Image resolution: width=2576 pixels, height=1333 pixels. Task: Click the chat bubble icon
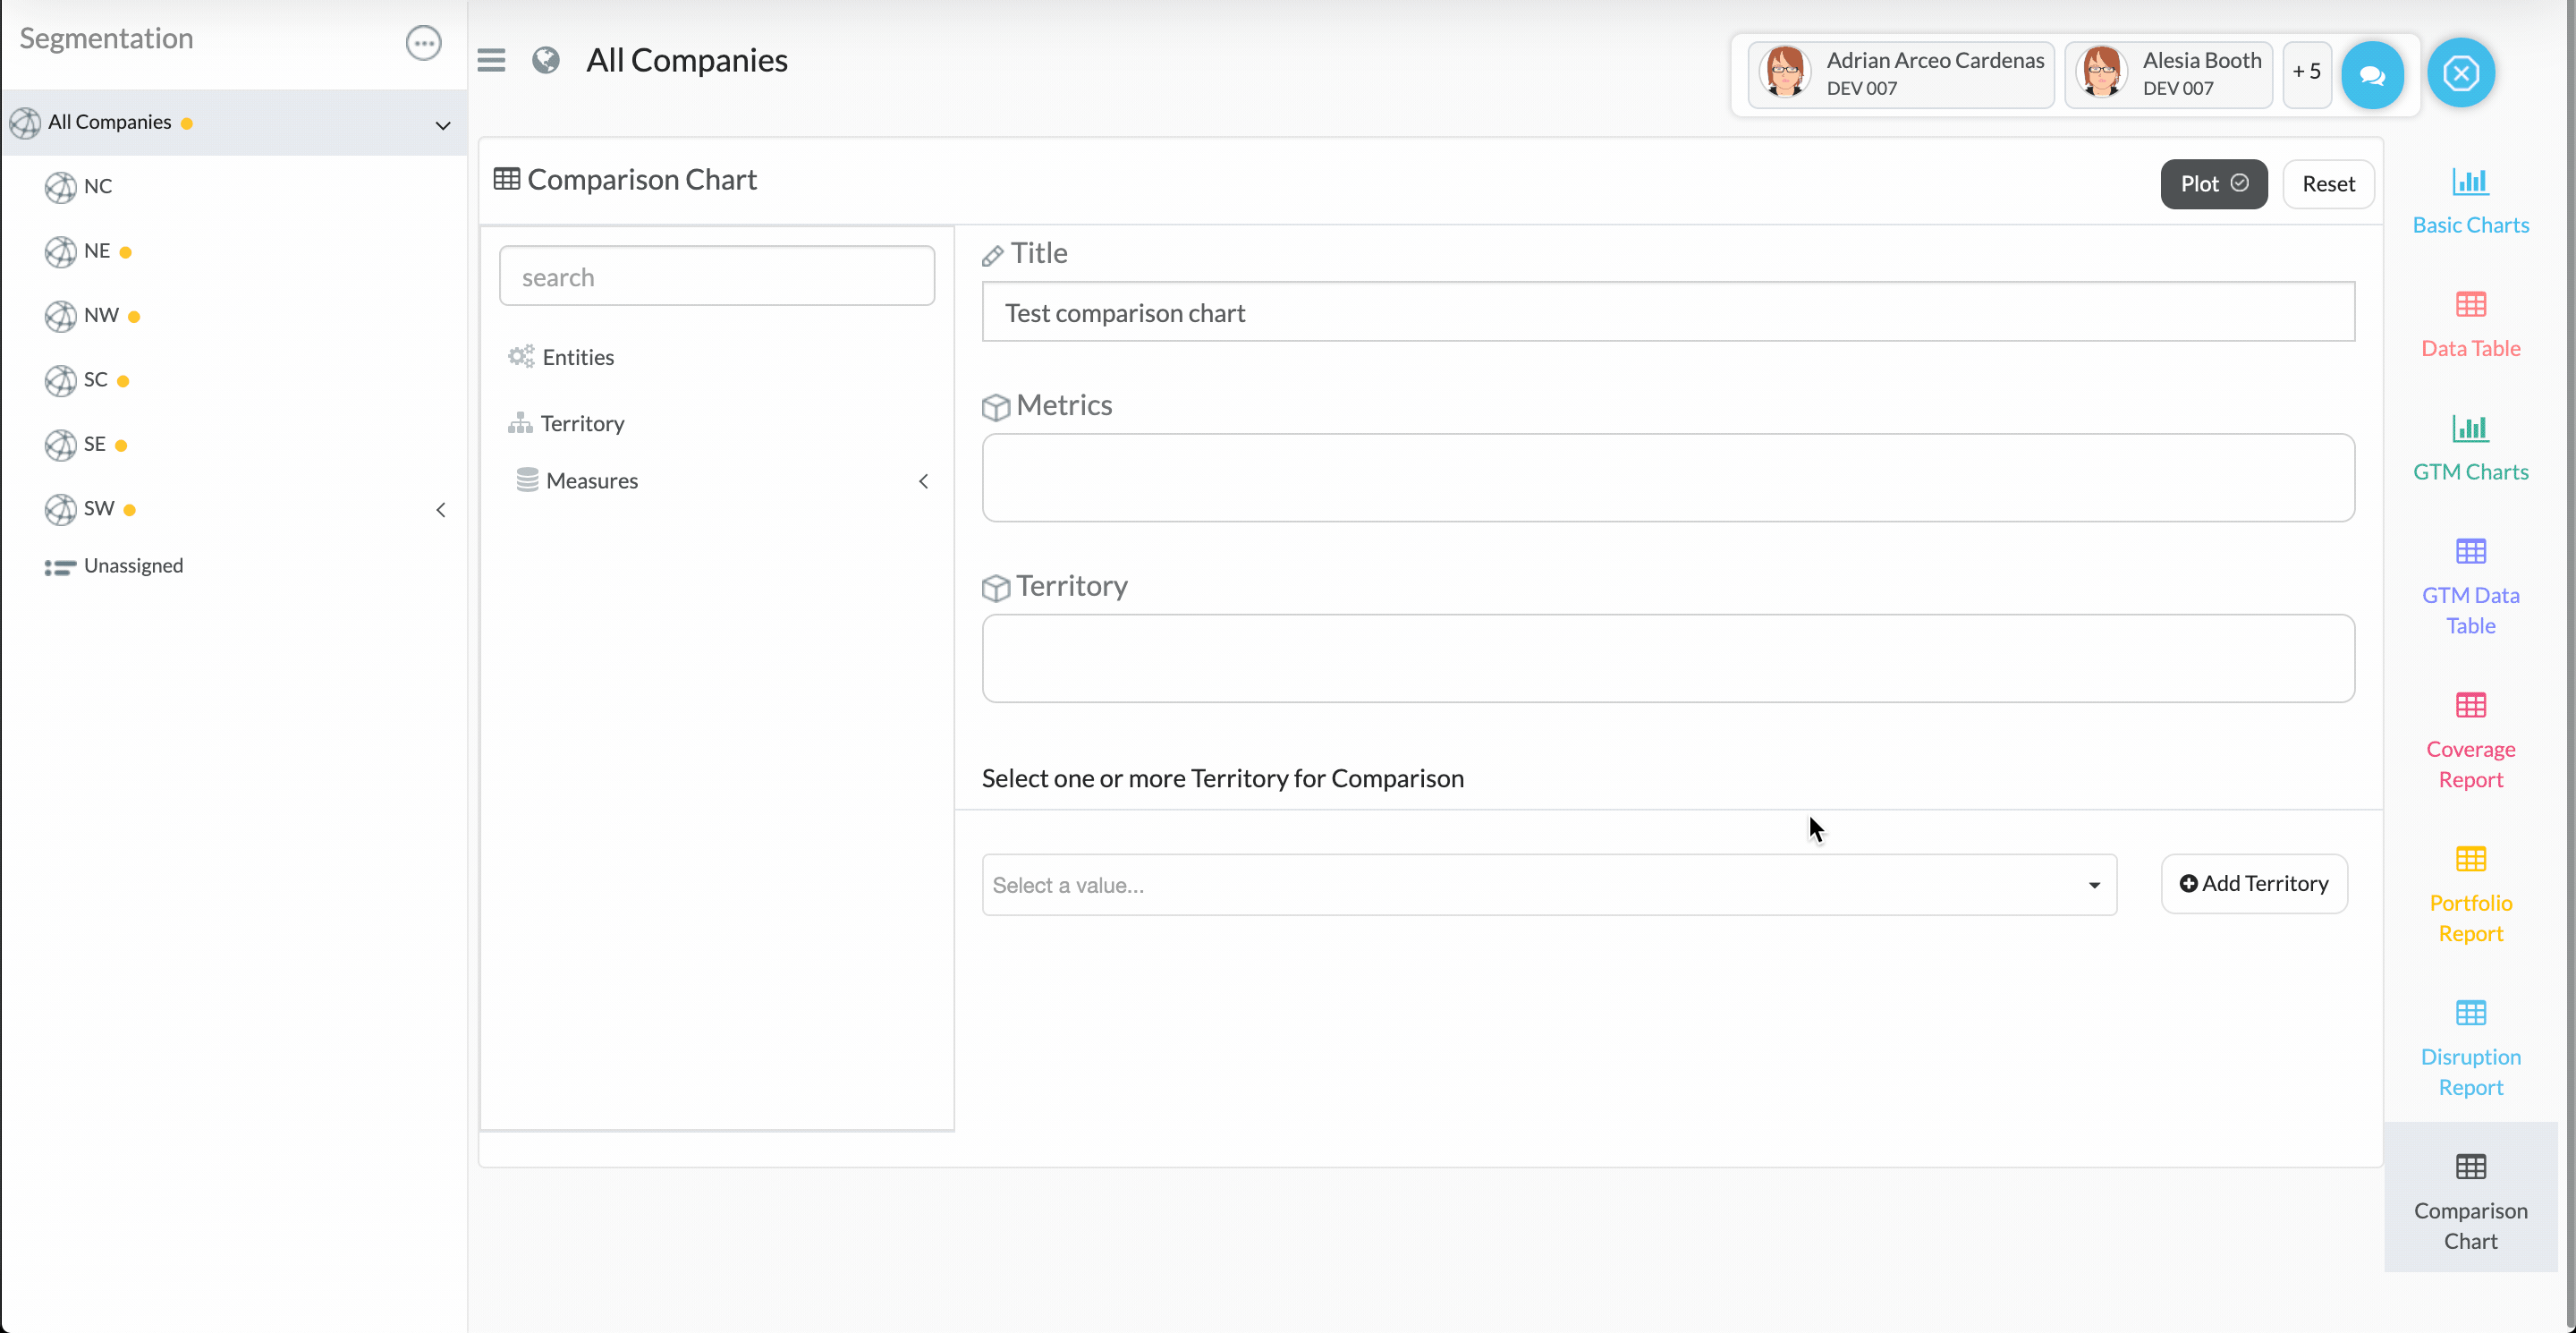[x=2371, y=74]
